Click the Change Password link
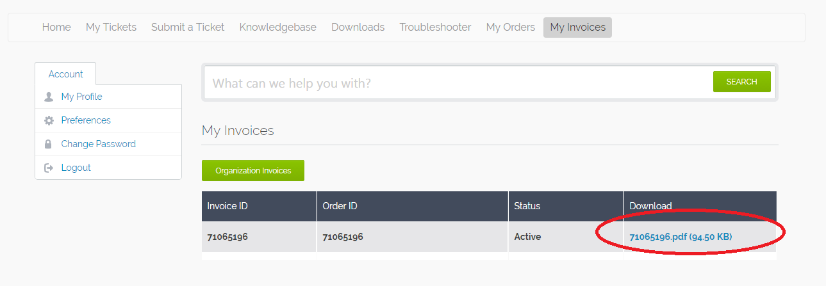This screenshot has height=286, width=826. pos(98,144)
